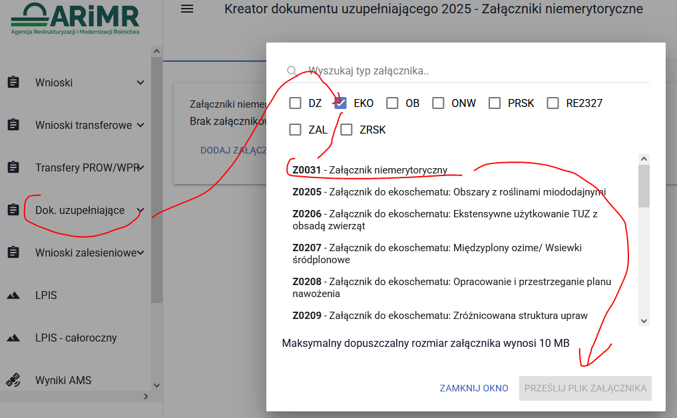Check the ZRSK filter box
Image resolution: width=677 pixels, height=418 pixels.
[346, 130]
